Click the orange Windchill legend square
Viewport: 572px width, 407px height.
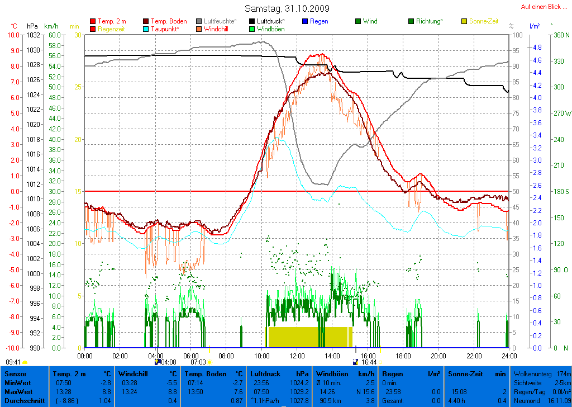[199, 29]
